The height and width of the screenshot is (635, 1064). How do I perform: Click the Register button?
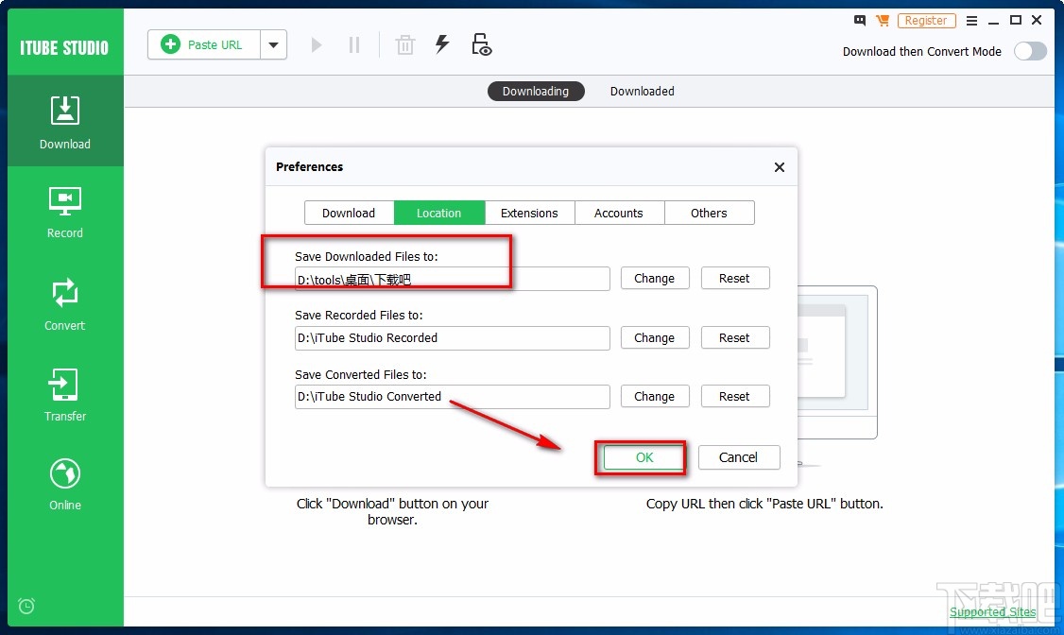pyautogui.click(x=926, y=20)
